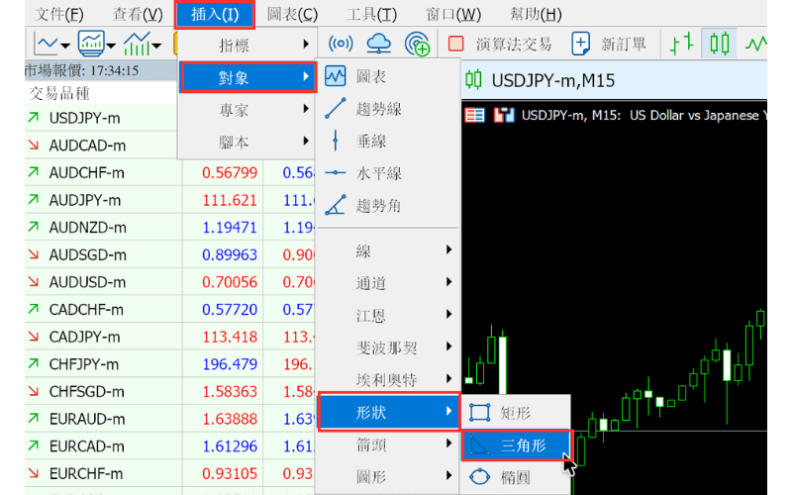Expand the 斐波那契 submenu arrow
The height and width of the screenshot is (495, 792).
(448, 346)
